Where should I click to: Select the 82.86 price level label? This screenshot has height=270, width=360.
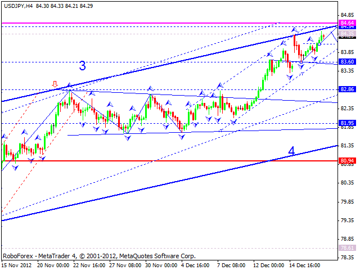347,89
